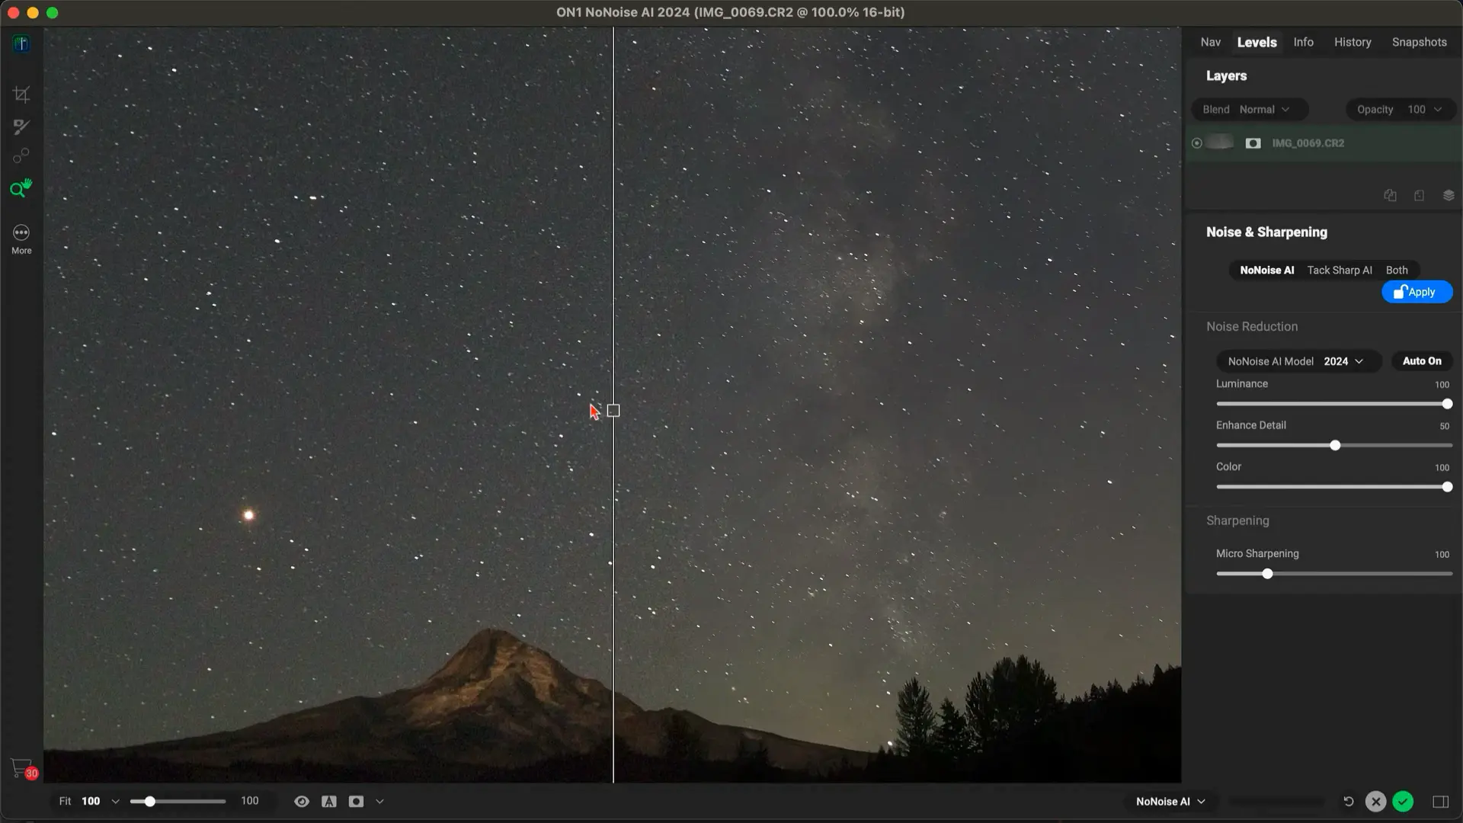The image size is (1463, 823).
Task: Switch to the History tab
Action: click(1353, 43)
